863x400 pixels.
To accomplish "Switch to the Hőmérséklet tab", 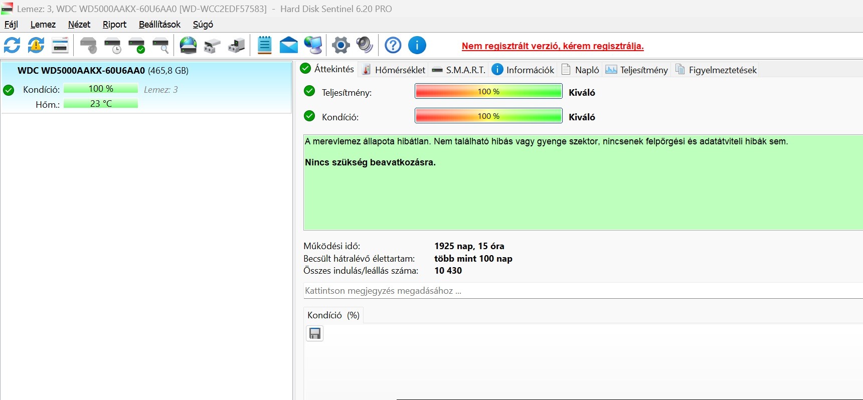I will coord(394,70).
